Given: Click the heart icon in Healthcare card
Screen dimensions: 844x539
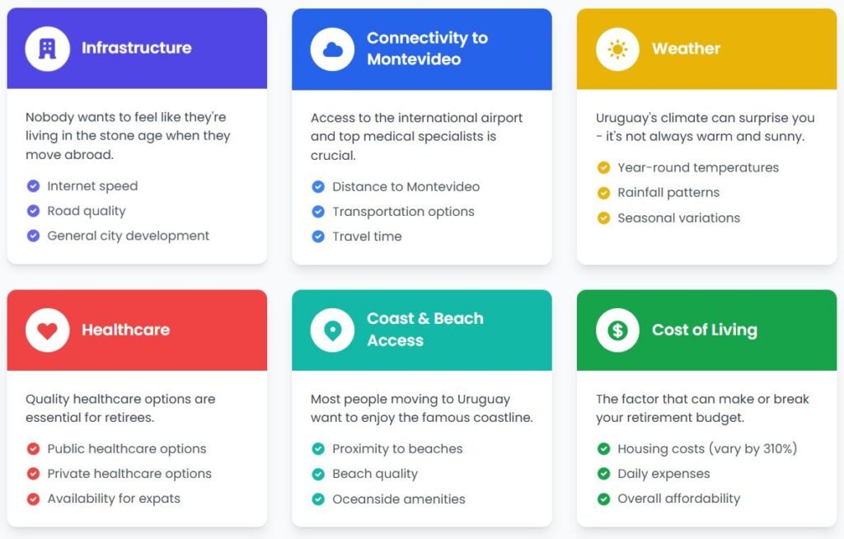Looking at the screenshot, I should (47, 330).
